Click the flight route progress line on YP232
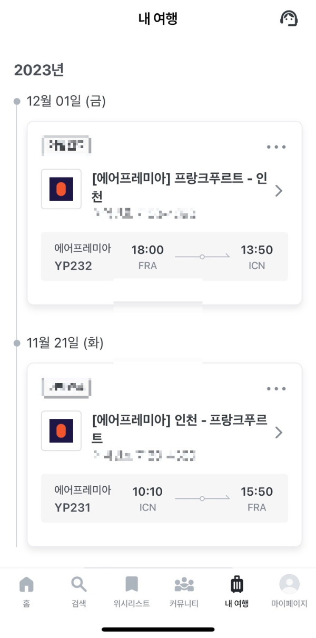 point(203,256)
